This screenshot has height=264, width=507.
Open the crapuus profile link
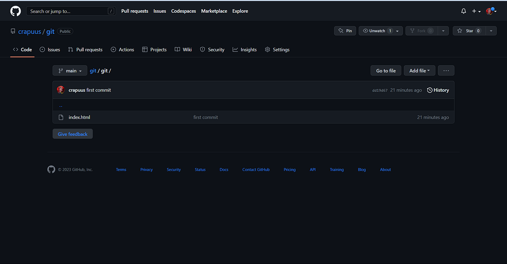point(30,31)
